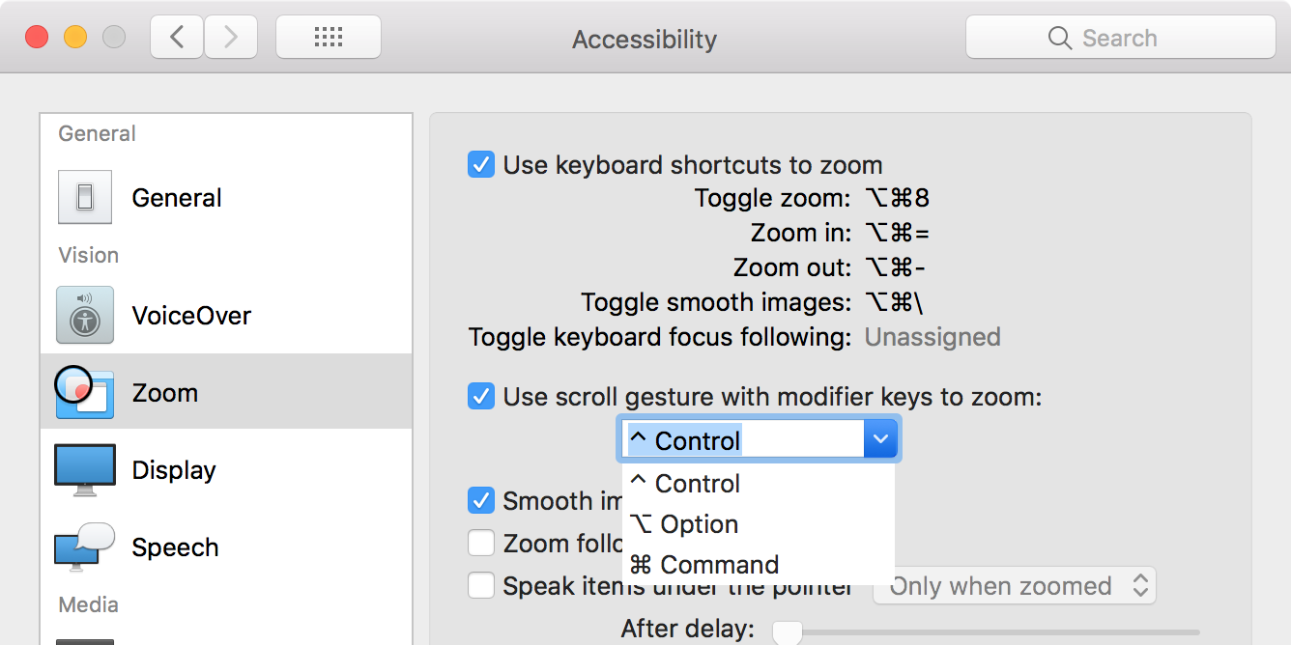Adjust the After delay slider

click(787, 632)
